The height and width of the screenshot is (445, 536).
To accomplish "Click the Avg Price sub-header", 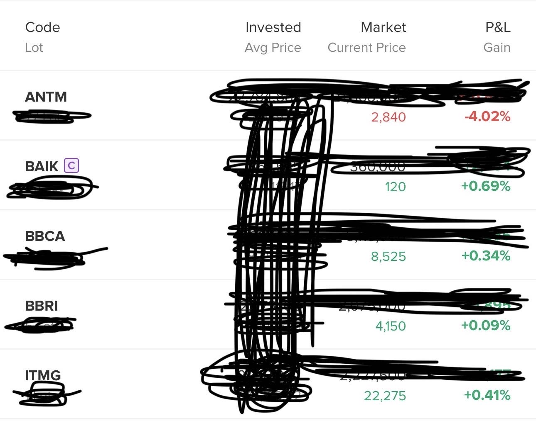I will coord(273,48).
